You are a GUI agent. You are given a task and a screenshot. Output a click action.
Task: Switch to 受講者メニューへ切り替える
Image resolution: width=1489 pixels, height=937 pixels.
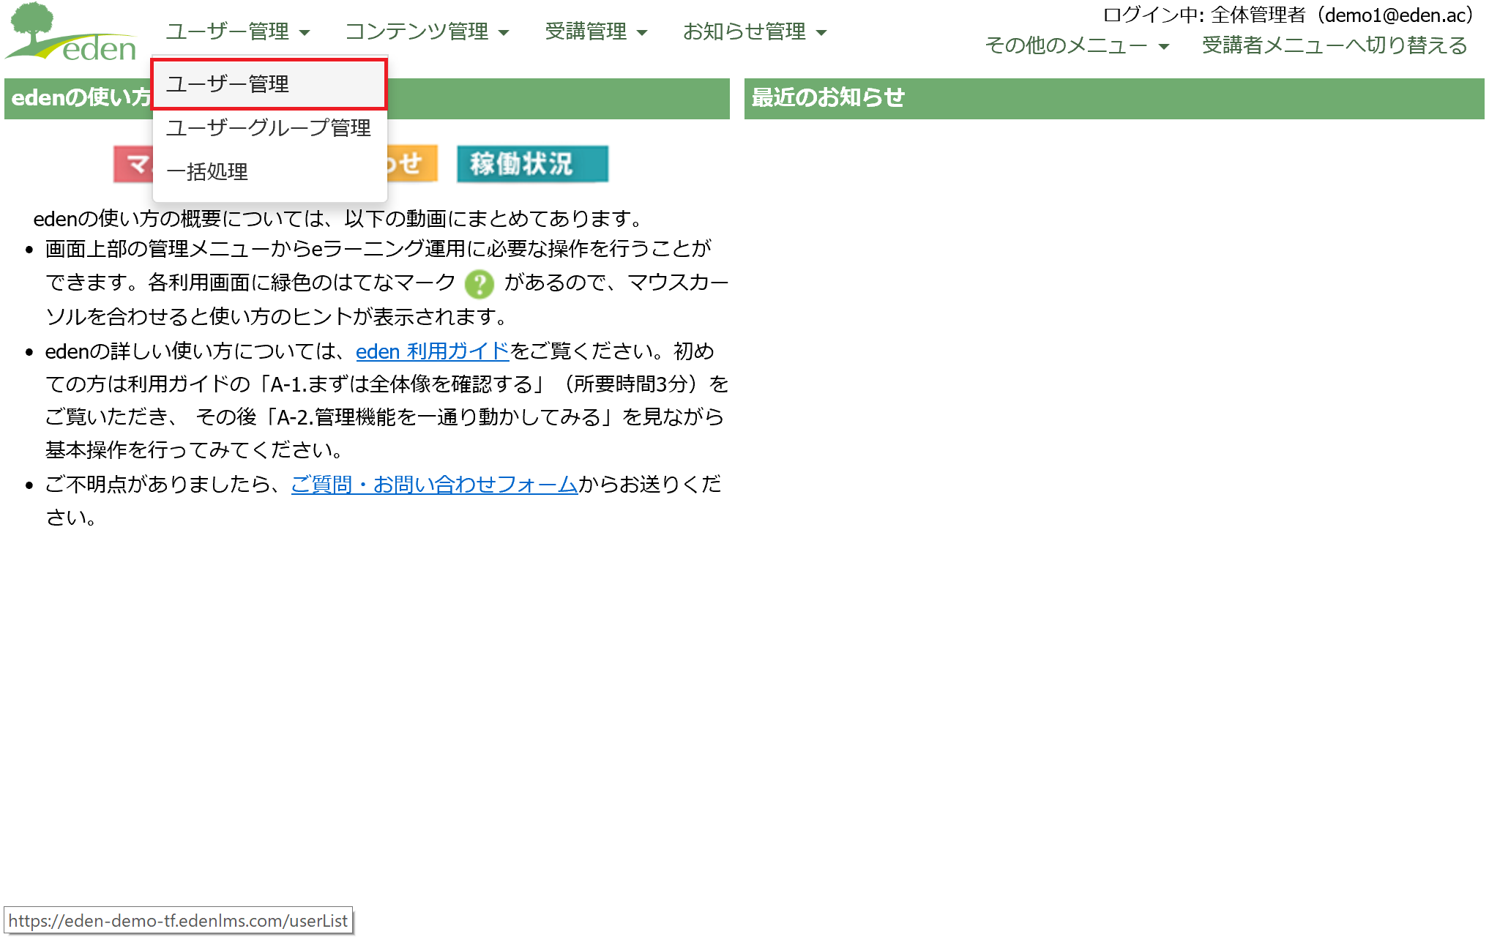pos(1335,45)
